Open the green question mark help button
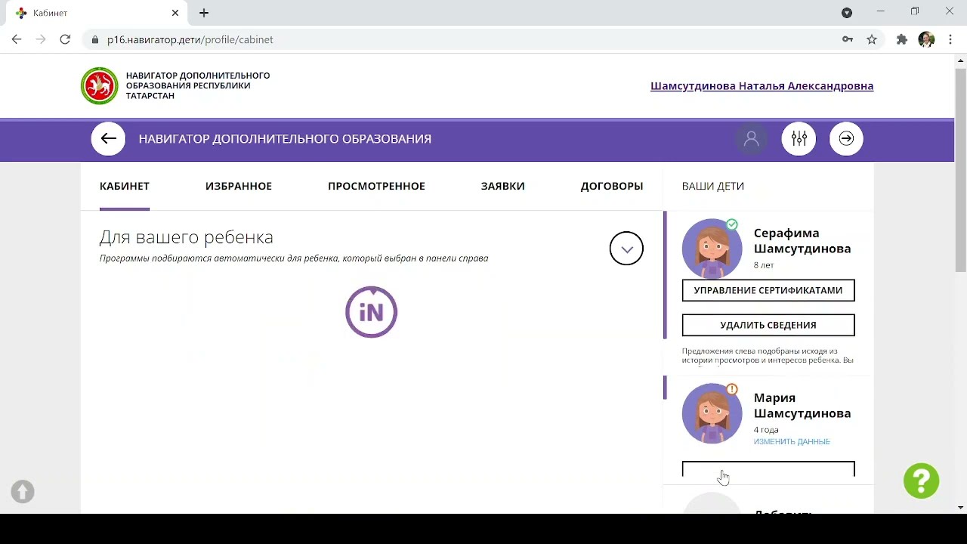The height and width of the screenshot is (544, 967). click(x=921, y=481)
